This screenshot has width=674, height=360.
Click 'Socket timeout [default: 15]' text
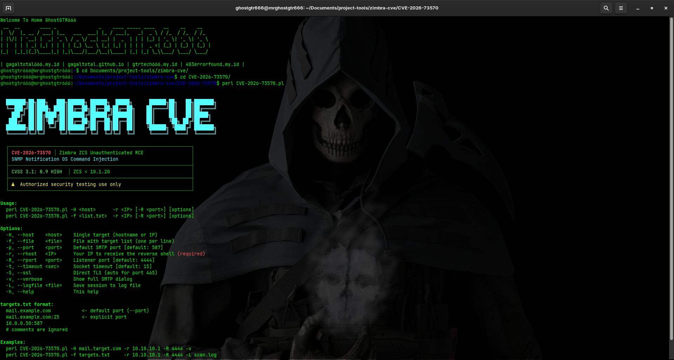(113, 266)
